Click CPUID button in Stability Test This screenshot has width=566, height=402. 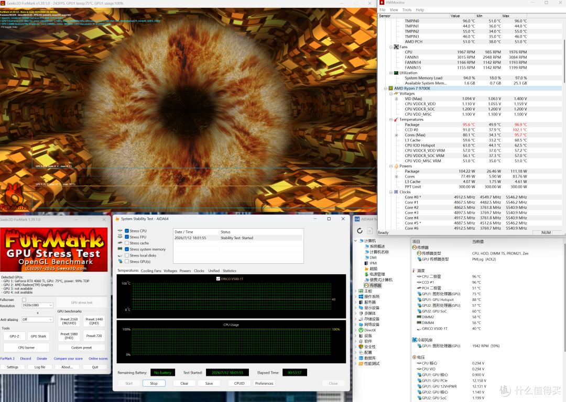point(240,383)
